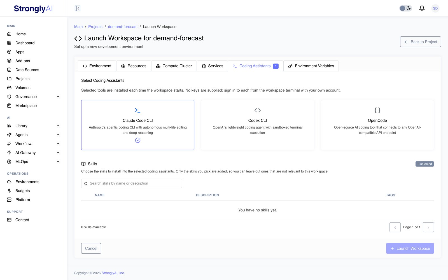
Task: Select the Codex CLI card
Action: (x=258, y=125)
